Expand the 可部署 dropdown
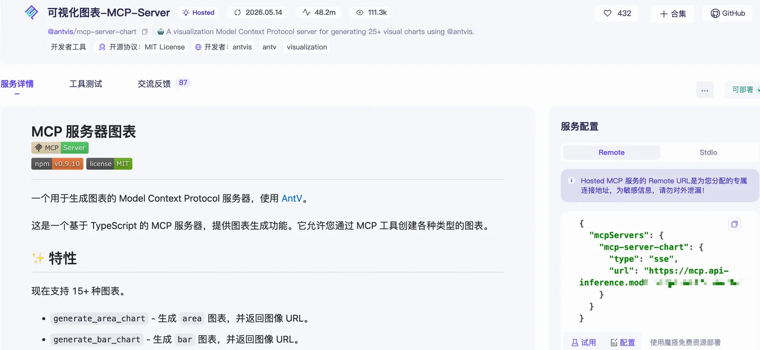The image size is (760, 350). (743, 90)
